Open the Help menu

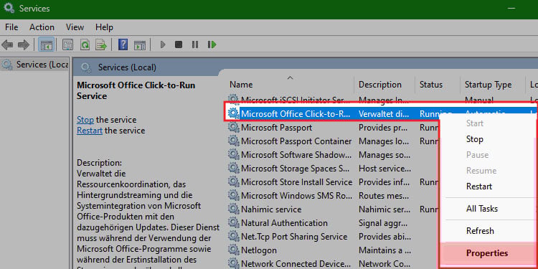coord(104,27)
